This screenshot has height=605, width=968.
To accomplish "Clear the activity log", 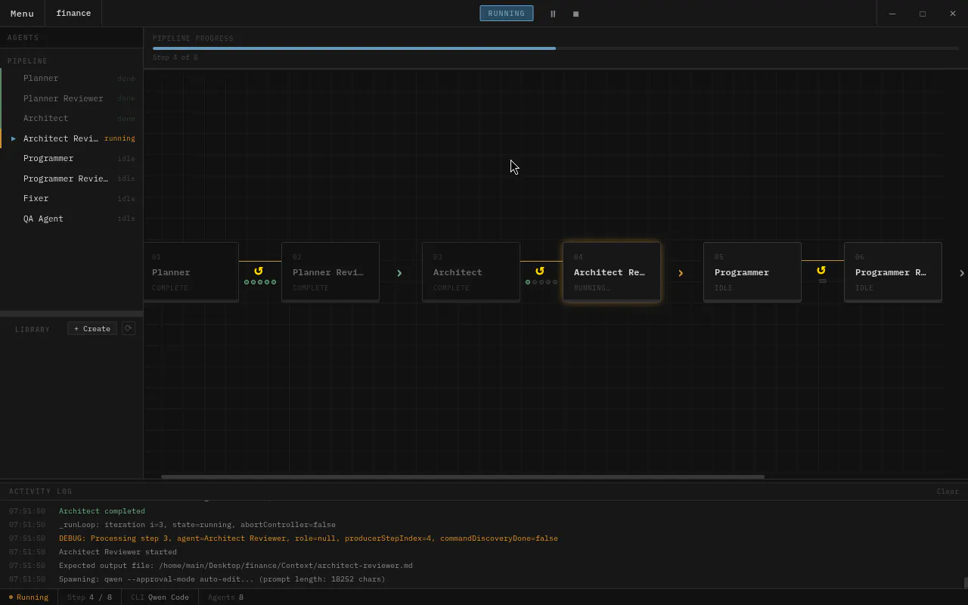I will 948,492.
